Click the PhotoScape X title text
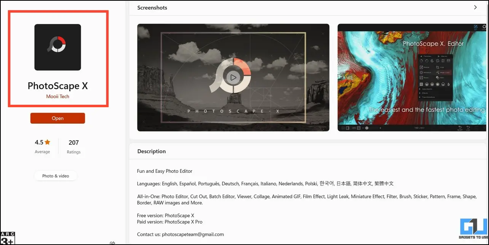Viewport: 489px width, 245px height. click(58, 86)
